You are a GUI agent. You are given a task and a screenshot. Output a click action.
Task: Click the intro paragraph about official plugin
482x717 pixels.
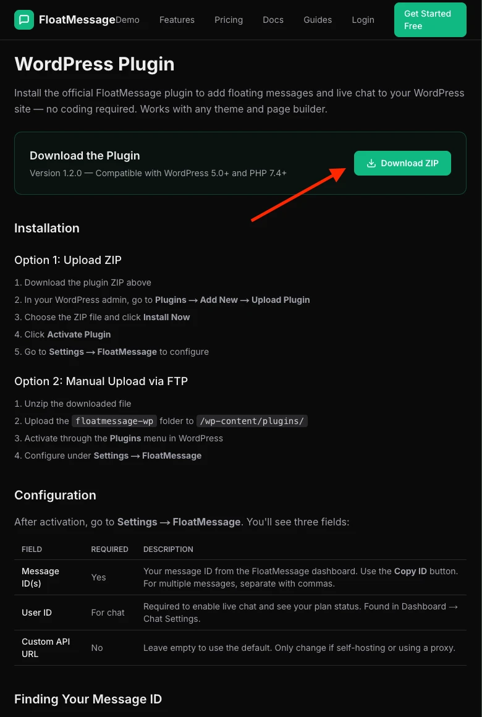coord(239,101)
